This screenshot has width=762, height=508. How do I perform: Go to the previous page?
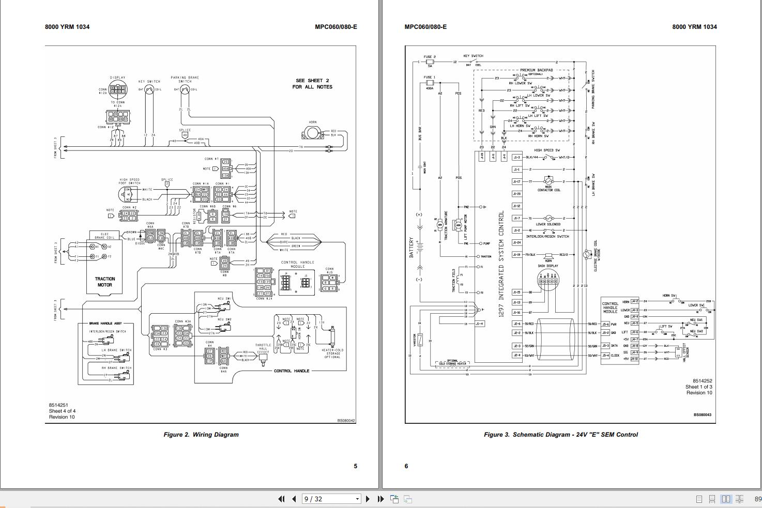[x=294, y=499]
